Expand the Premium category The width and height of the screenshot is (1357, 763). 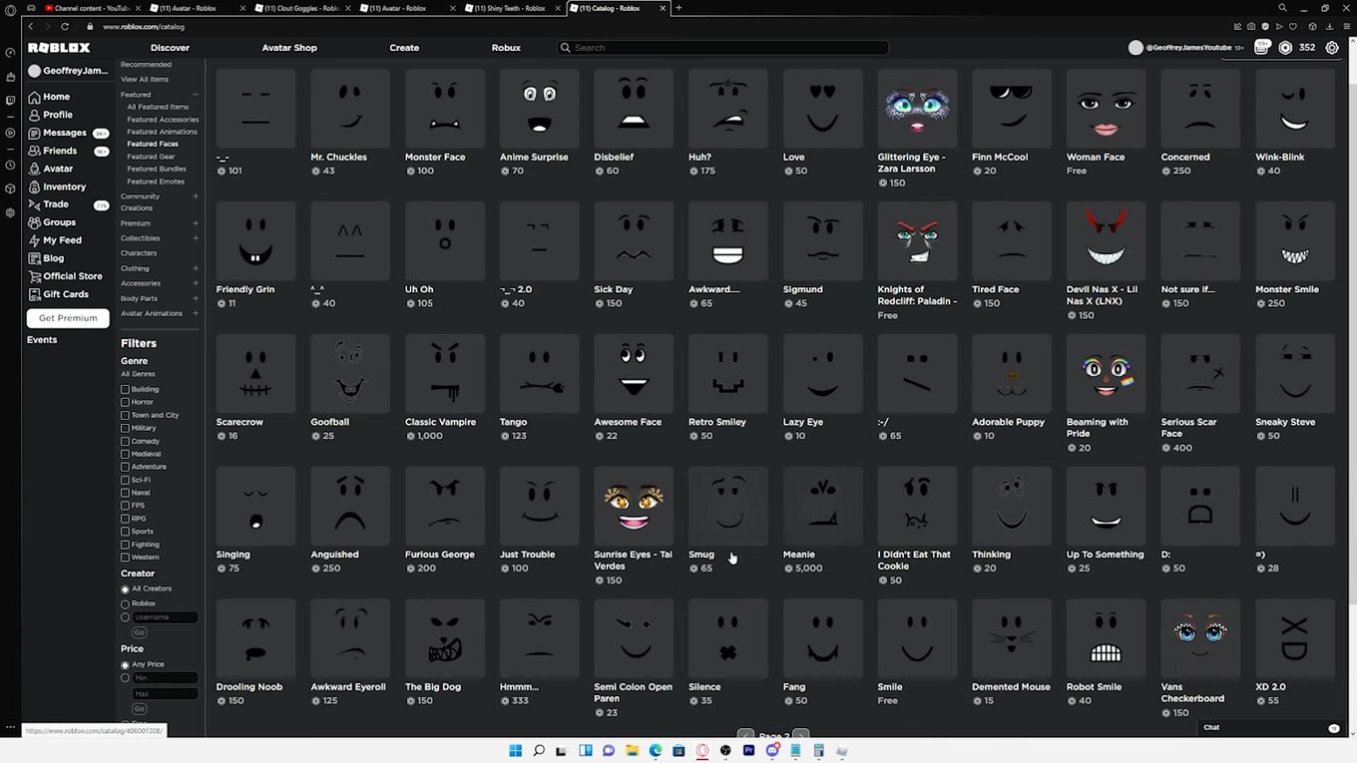tap(196, 223)
